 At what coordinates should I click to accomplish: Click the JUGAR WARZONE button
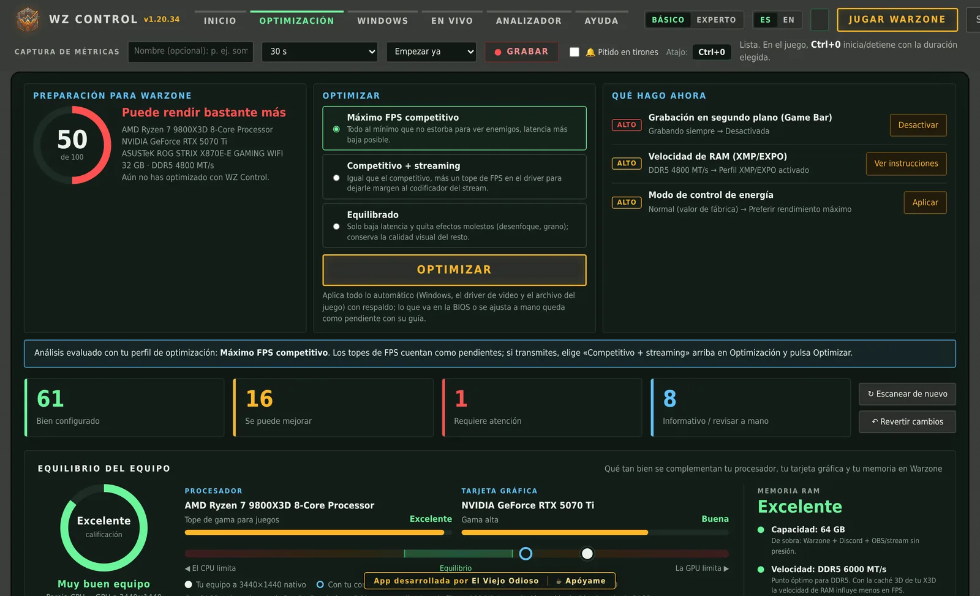897,20
